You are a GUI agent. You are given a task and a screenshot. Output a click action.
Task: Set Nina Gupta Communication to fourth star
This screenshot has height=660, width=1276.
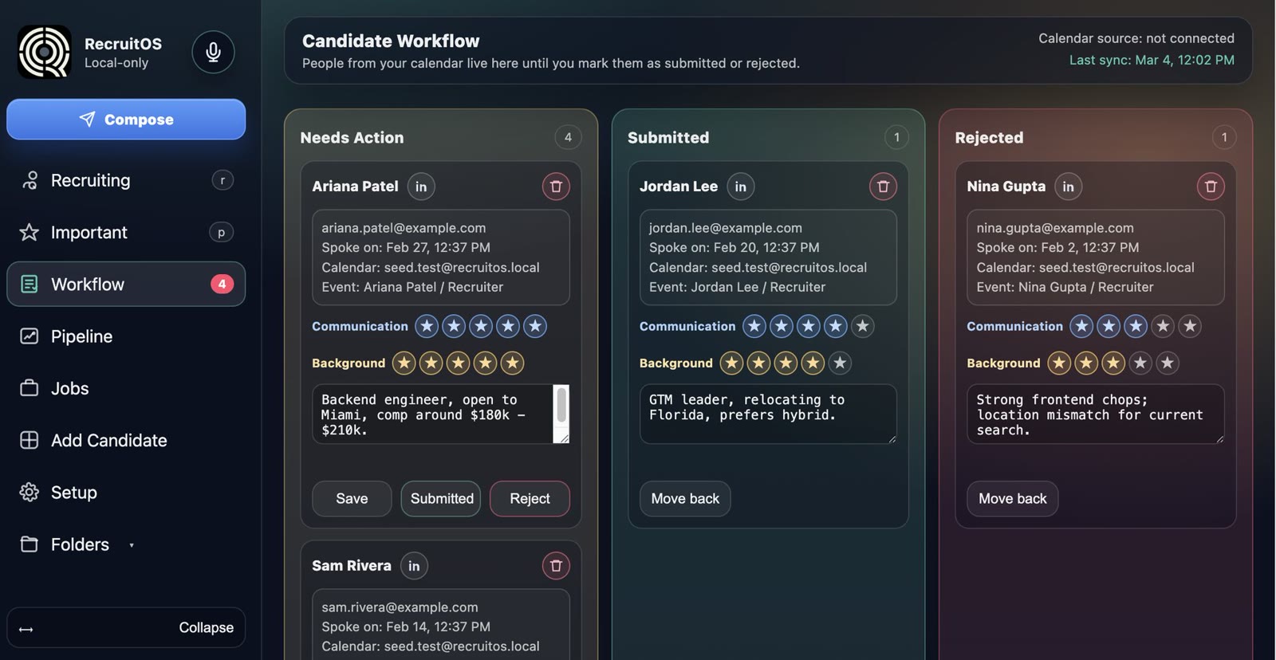point(1163,326)
